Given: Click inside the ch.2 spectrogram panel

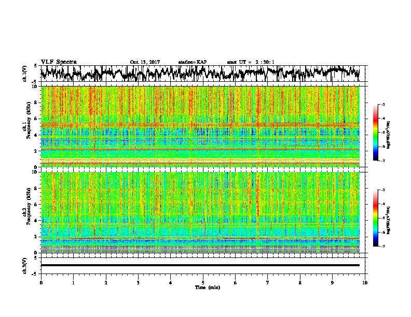Looking at the screenshot, I should click(200, 212).
